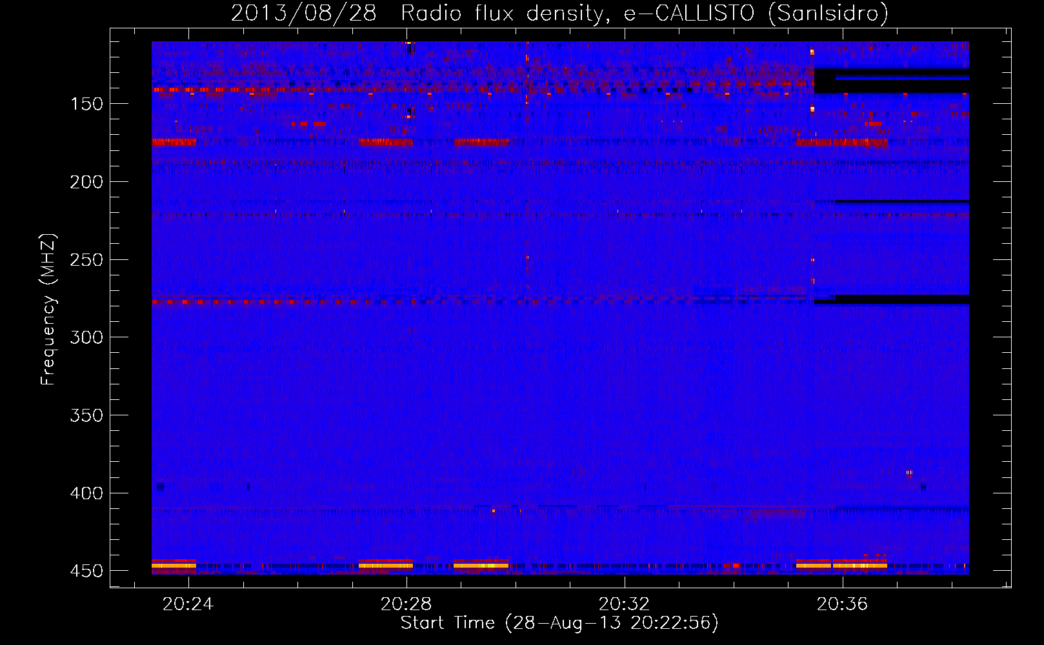Click the "Frequency (MHZ)" axis label
This screenshot has height=645, width=1044.
pos(48,310)
